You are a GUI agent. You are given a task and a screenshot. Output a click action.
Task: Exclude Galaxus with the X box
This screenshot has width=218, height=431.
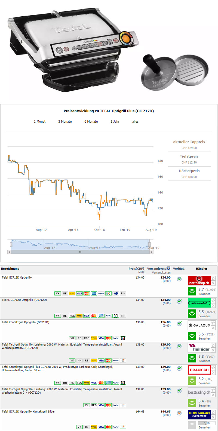tap(213, 328)
